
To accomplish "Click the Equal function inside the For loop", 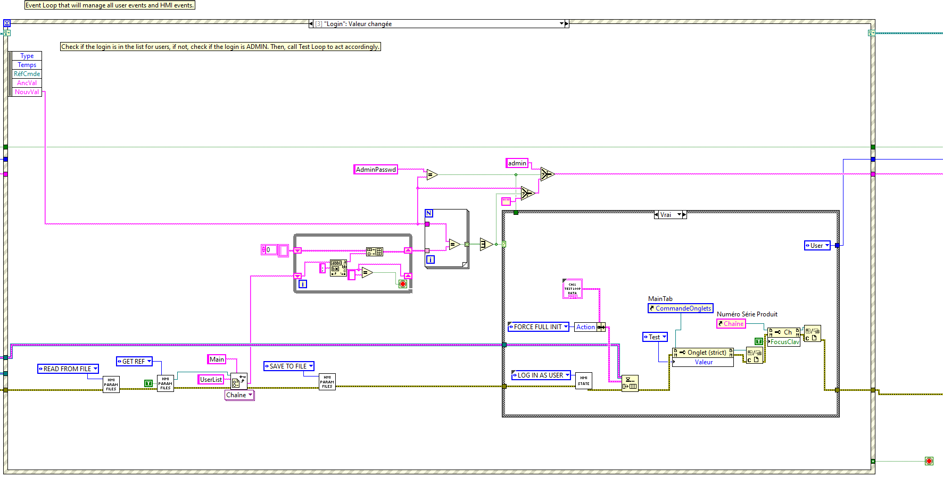I will point(454,245).
